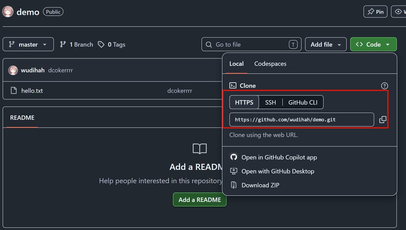Pin the repository with Pin button
This screenshot has width=406, height=230.
pos(375,12)
